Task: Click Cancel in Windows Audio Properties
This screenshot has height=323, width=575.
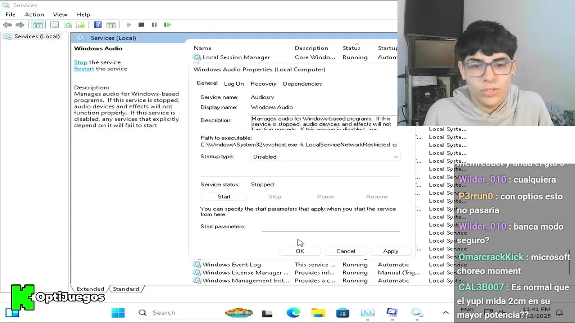Action: pos(345,251)
